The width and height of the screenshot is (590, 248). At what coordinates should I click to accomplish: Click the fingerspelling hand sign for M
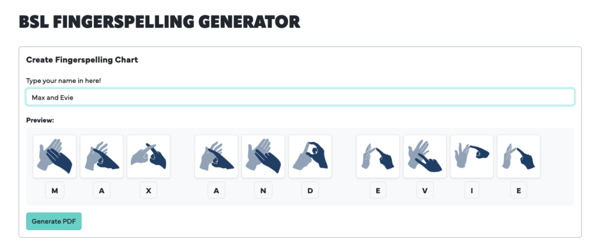55,157
